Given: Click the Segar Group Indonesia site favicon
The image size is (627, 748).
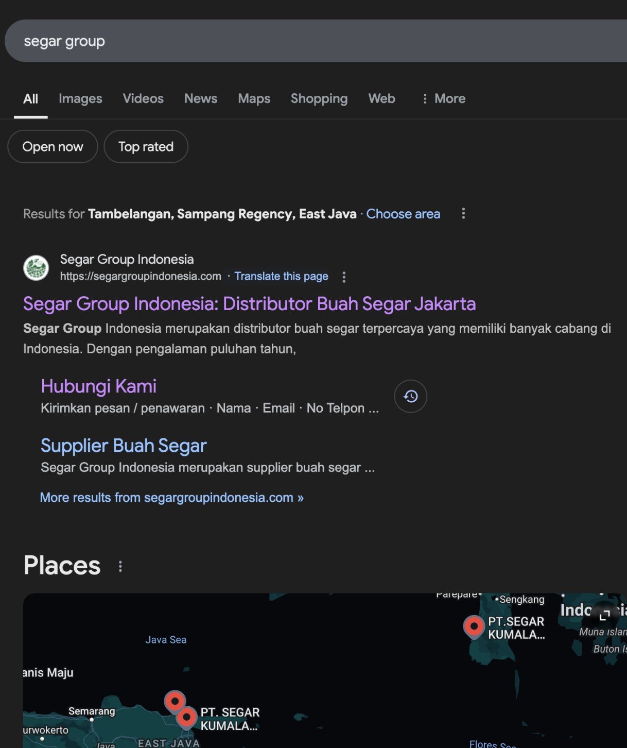Looking at the screenshot, I should tap(36, 268).
